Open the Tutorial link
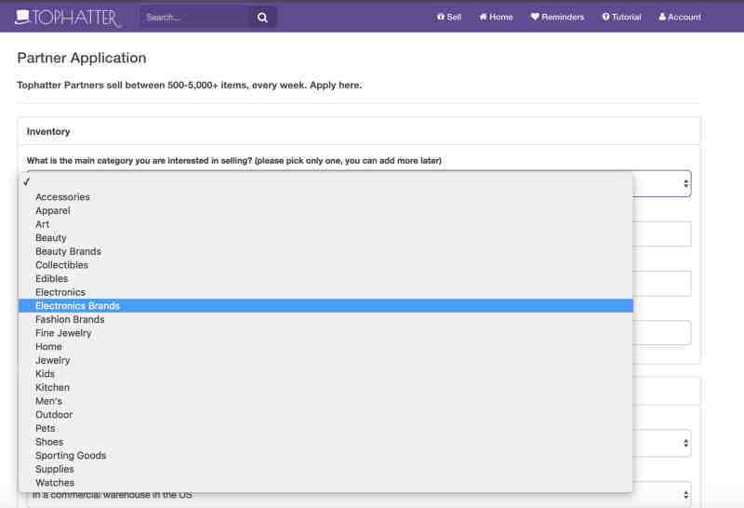Screen dimensions: 744x508 click(x=621, y=17)
